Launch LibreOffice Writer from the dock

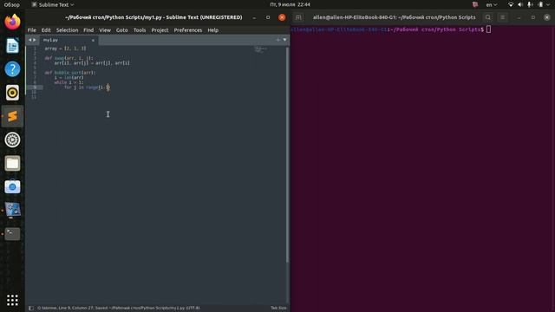coord(12,46)
